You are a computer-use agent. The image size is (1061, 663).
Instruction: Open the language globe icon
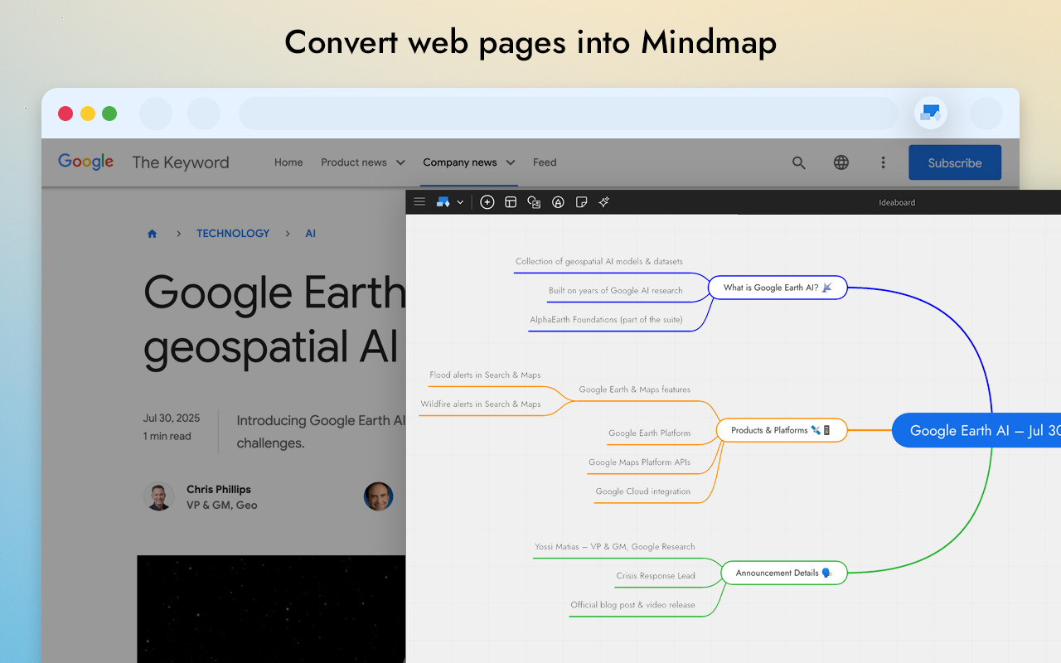[841, 162]
